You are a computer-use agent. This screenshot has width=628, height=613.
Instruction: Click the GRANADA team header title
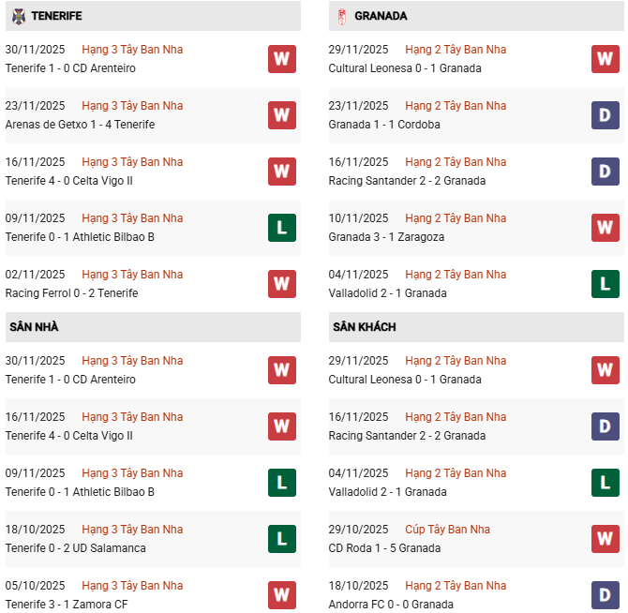(381, 16)
